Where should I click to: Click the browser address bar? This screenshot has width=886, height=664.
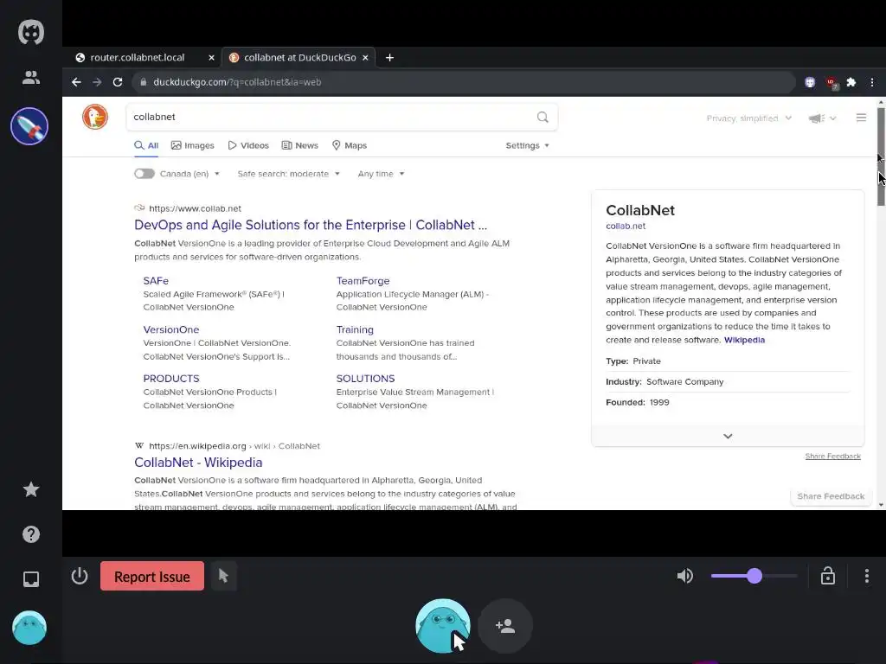(464, 82)
